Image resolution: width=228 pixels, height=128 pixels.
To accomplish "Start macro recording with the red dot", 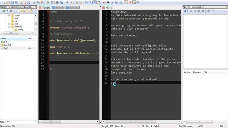I will tap(104, 2).
